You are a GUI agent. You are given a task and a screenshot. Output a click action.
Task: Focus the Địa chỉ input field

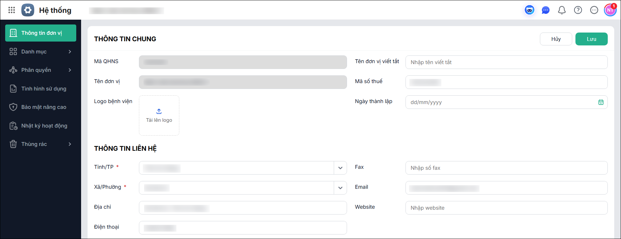(x=243, y=208)
